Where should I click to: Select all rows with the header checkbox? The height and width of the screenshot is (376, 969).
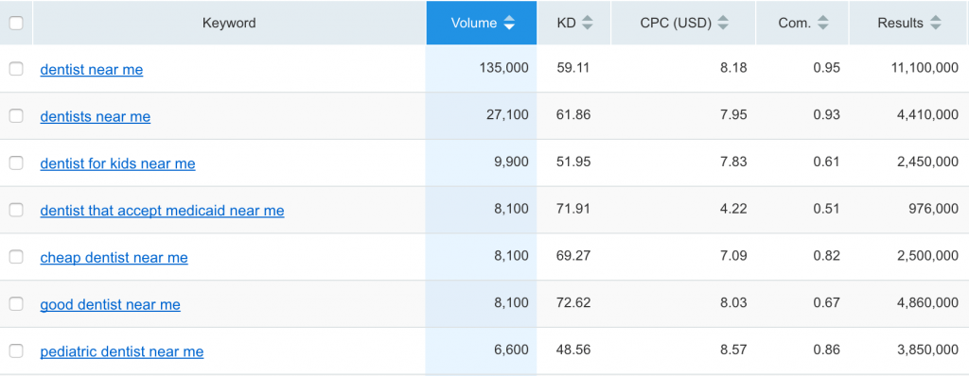tap(16, 23)
